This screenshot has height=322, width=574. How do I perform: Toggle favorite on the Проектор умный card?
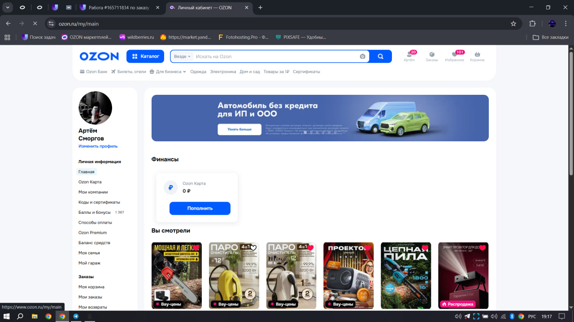coord(368,248)
